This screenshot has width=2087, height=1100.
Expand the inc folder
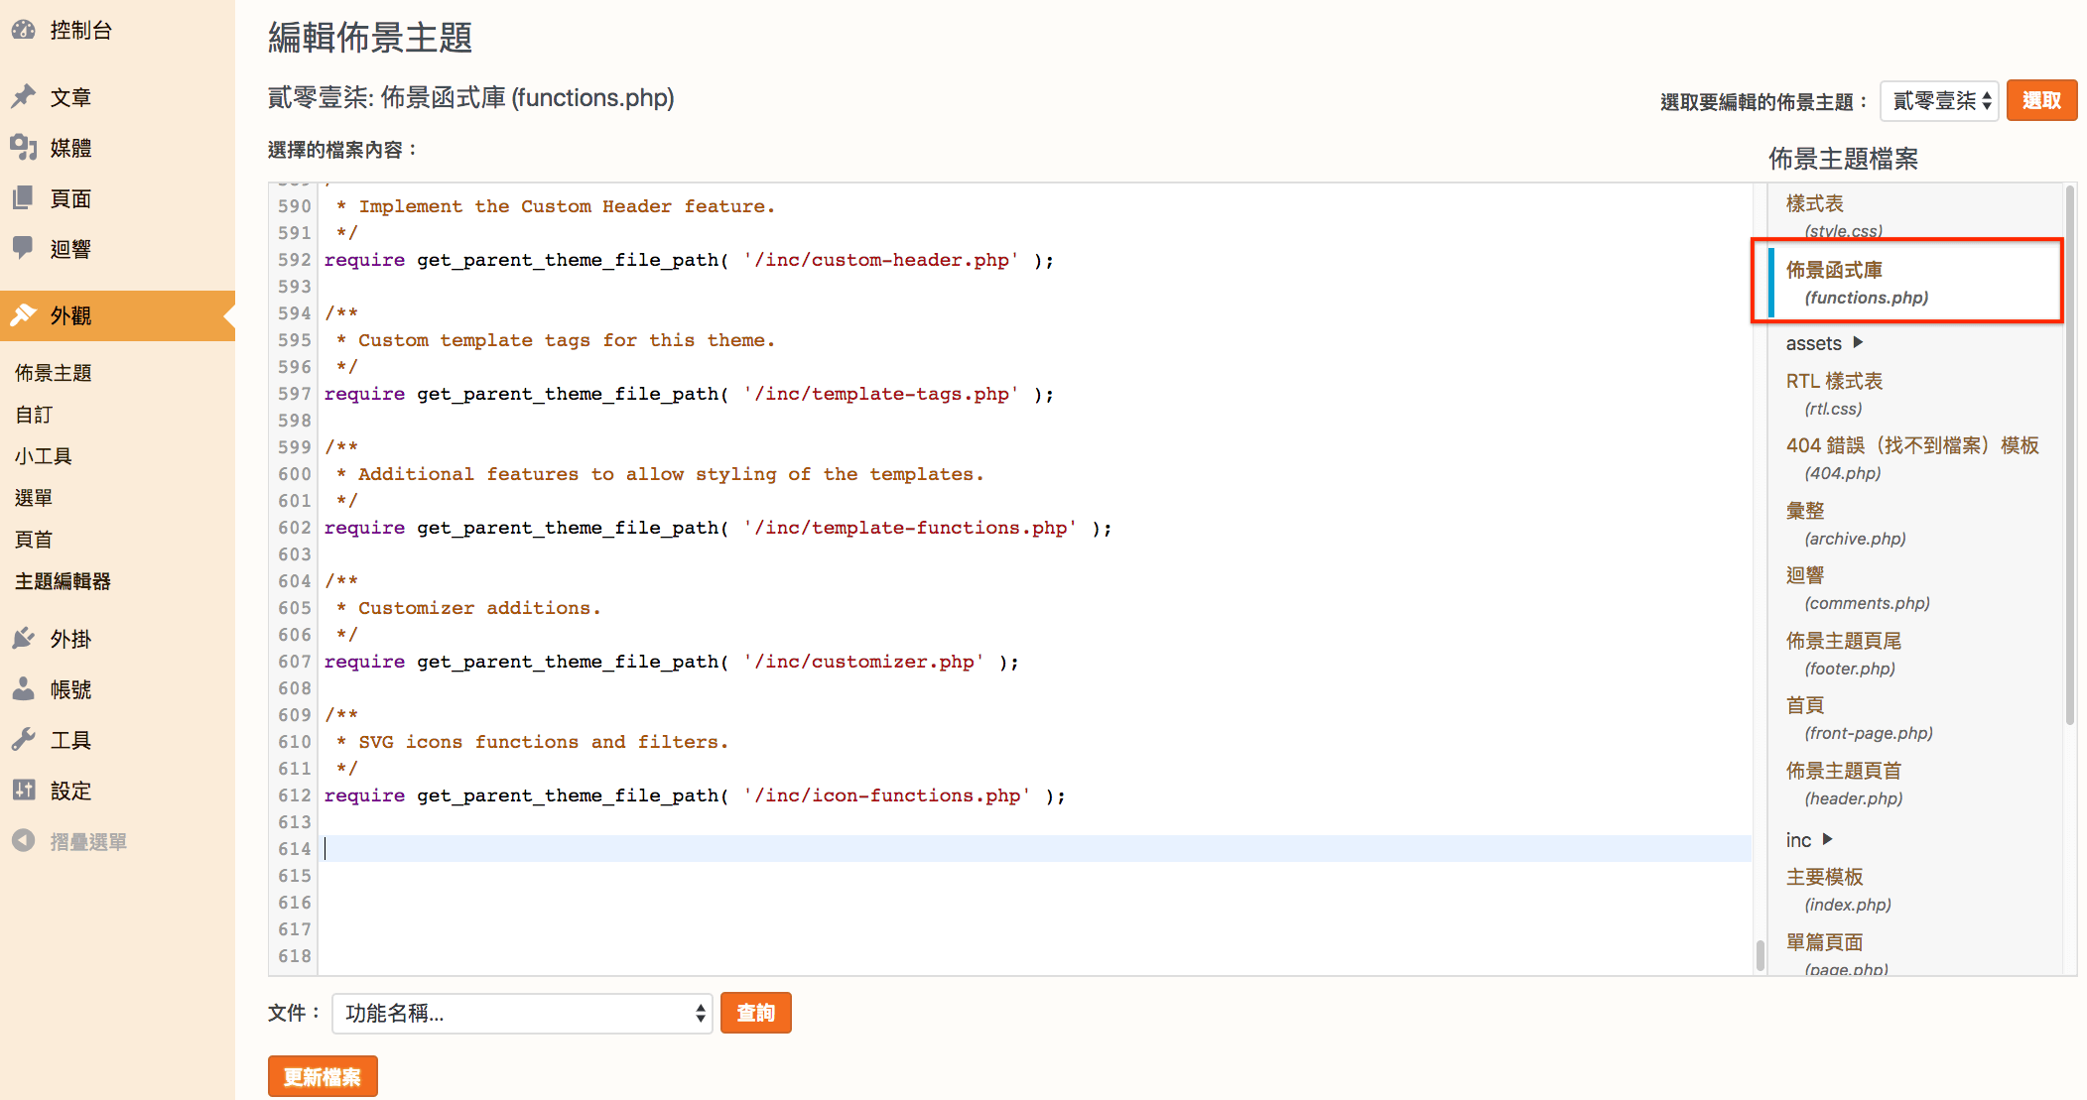click(1809, 840)
